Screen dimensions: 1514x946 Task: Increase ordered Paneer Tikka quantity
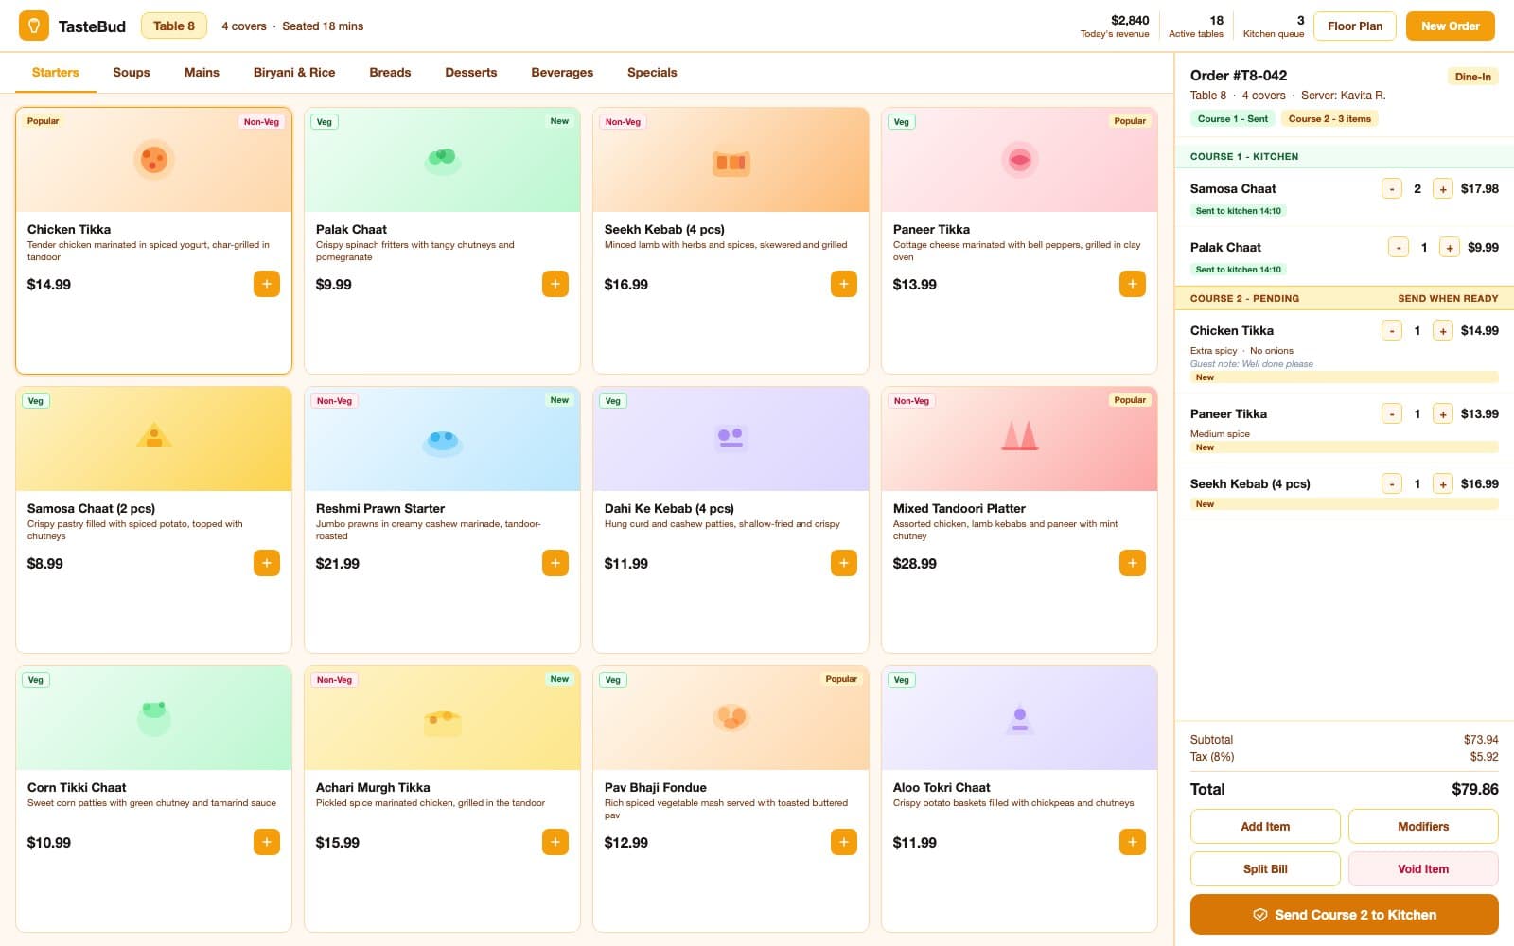1442,413
